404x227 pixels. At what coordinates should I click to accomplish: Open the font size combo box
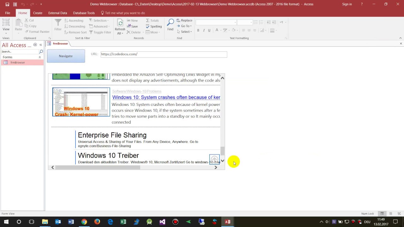click(x=245, y=22)
